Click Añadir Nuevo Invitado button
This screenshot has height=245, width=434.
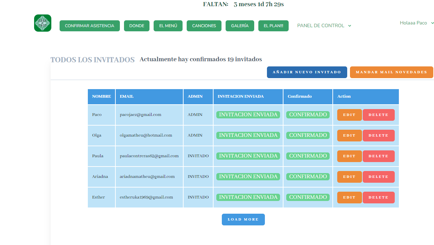(307, 72)
